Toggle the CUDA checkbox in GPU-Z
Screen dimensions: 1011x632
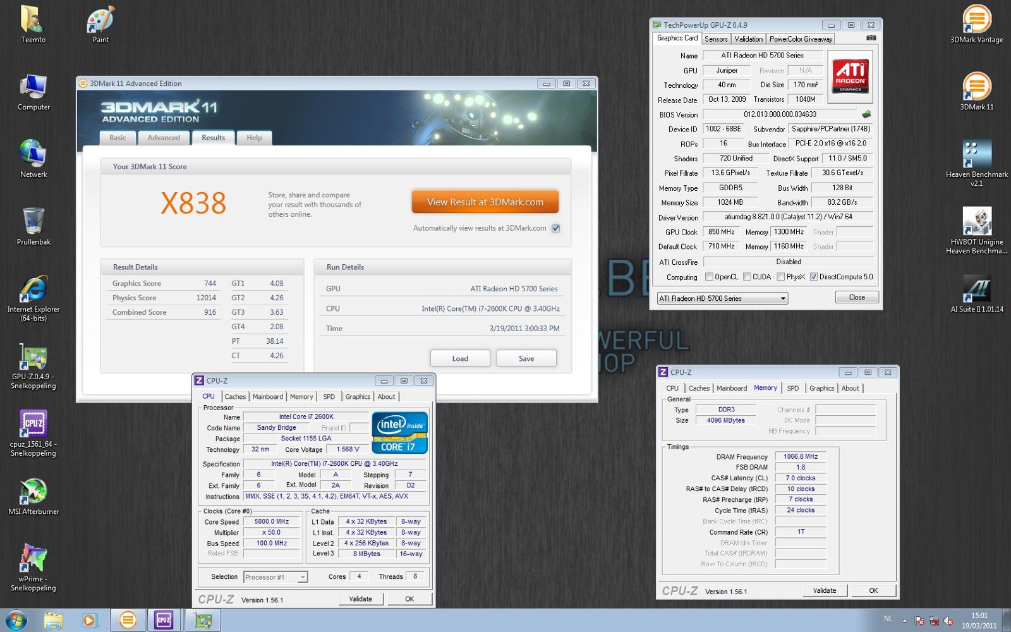click(747, 276)
